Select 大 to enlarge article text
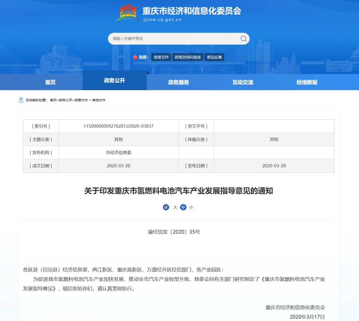 (175, 207)
